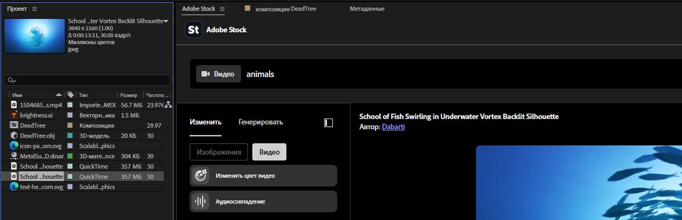Image resolution: width=682 pixels, height=220 pixels.
Task: Switch to the композиция DeadTree tab
Action: click(286, 9)
